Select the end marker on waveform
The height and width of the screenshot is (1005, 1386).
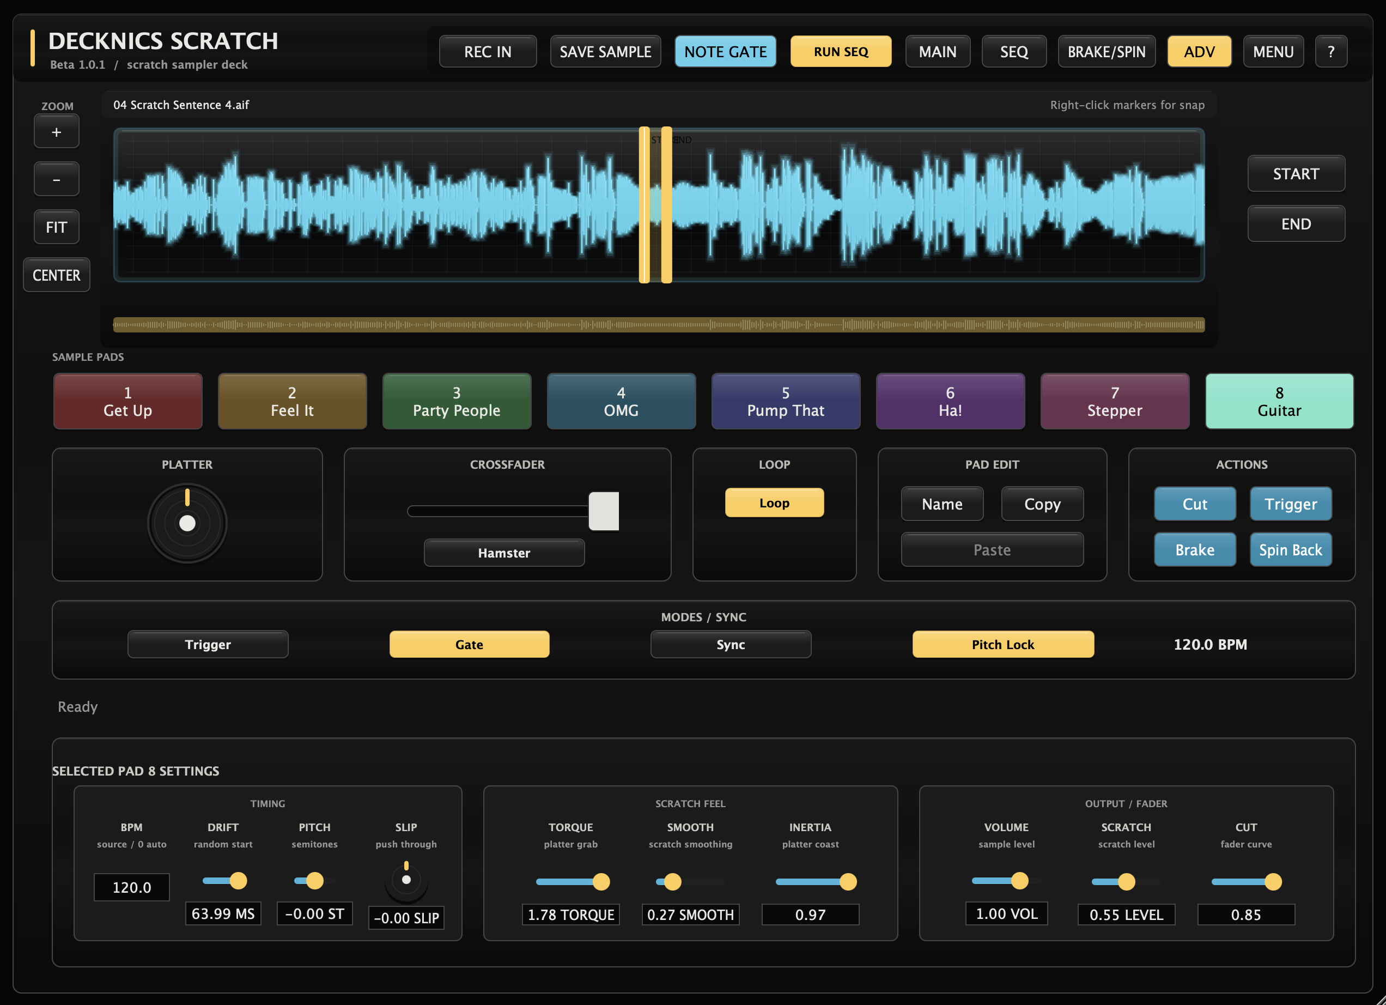tap(667, 205)
